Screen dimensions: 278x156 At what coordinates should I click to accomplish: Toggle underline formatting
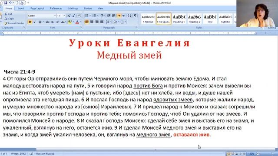[40, 22]
